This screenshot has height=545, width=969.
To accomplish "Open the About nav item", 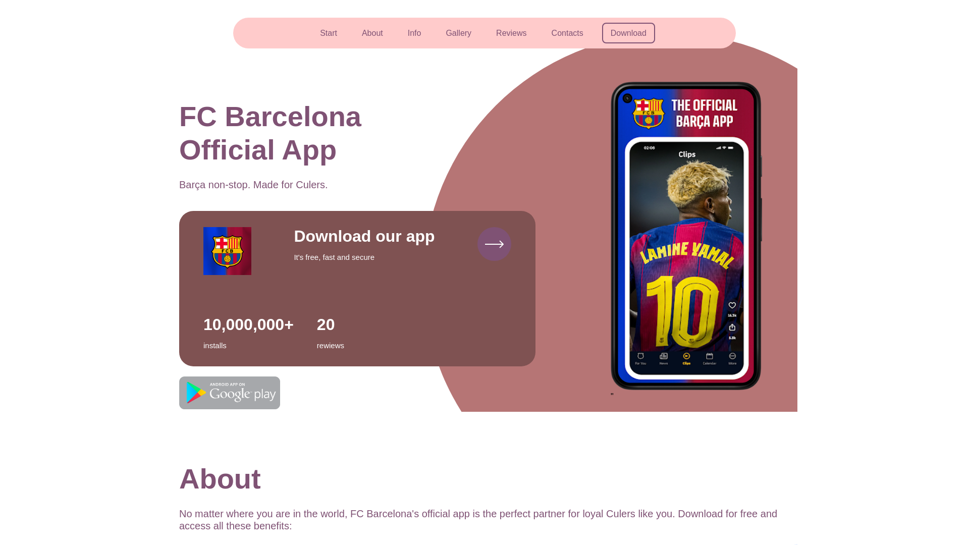I will click(372, 33).
